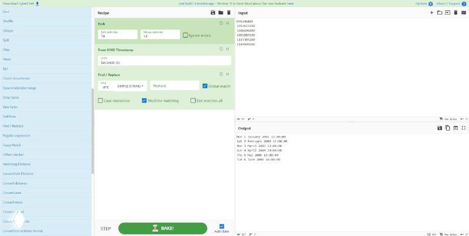Viewport: 469px width, 236px height.
Task: Save output to file
Action: [439, 128]
